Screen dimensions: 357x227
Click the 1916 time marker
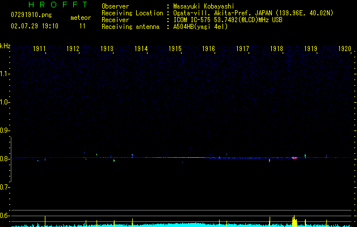[208, 48]
